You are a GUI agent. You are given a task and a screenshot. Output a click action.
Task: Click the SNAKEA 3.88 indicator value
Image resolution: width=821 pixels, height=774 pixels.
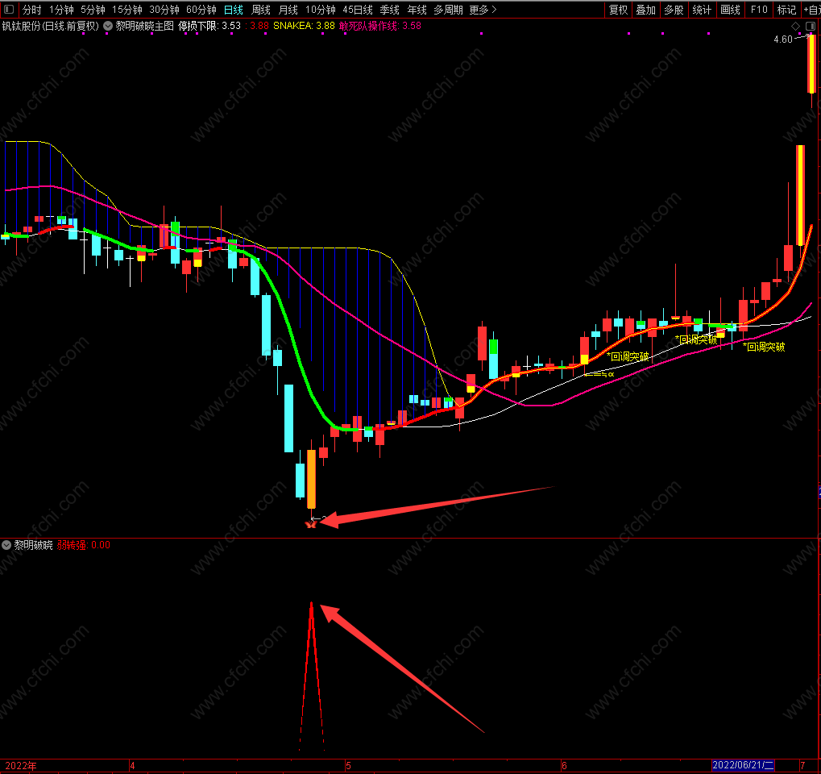pos(305,26)
